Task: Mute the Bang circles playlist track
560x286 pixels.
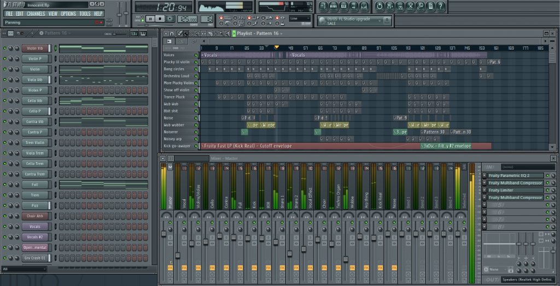Action: 196,69
